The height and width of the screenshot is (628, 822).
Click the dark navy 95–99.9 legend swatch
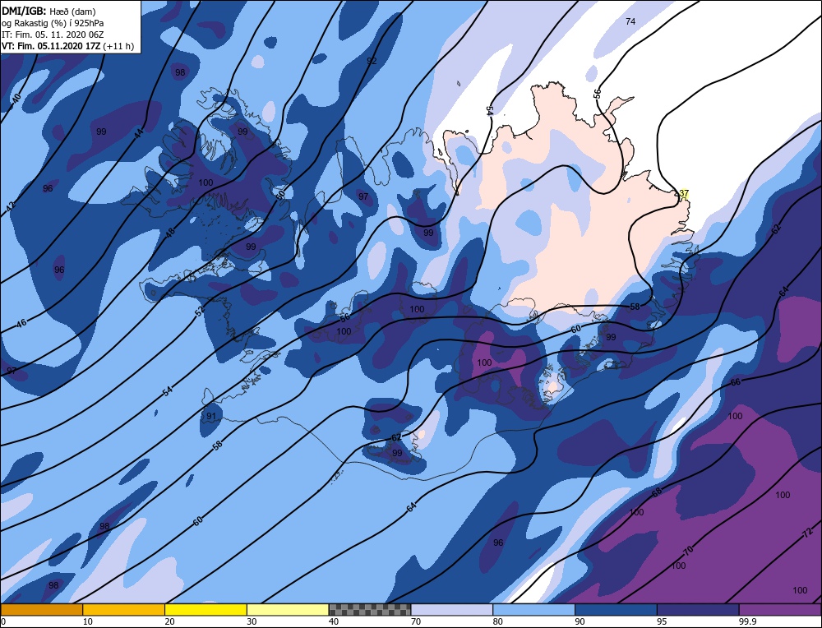(698, 610)
